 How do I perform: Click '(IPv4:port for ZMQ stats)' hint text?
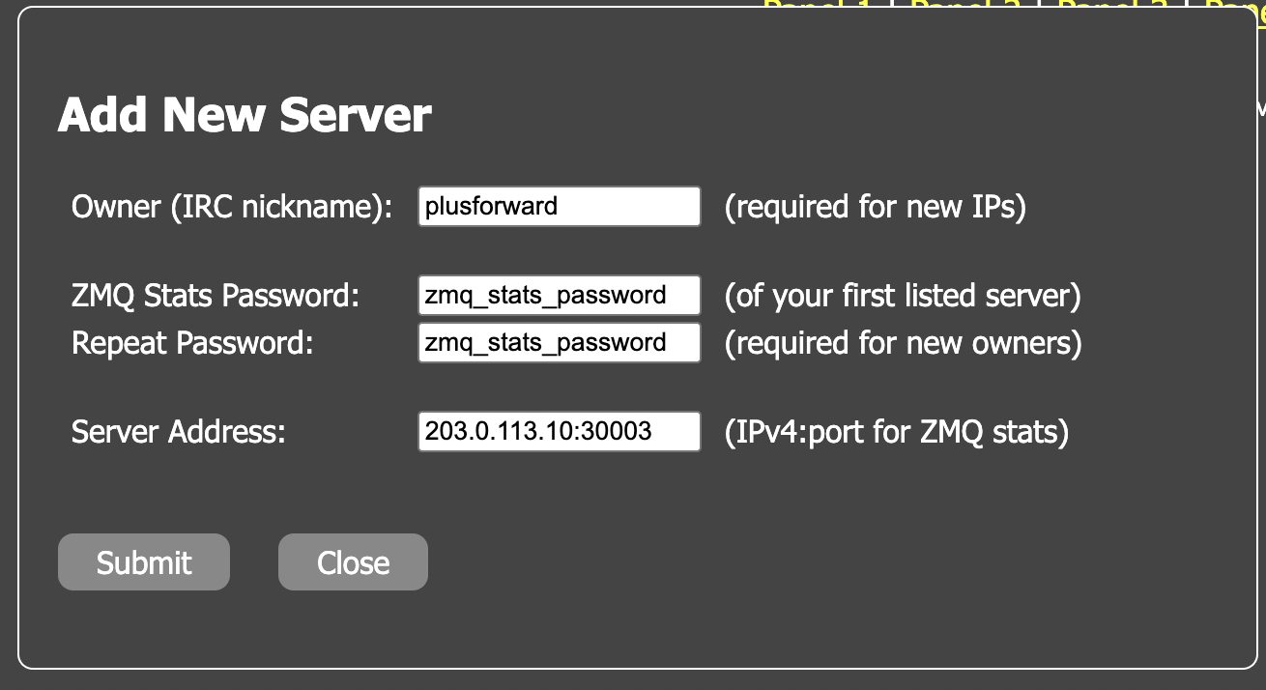tap(897, 432)
